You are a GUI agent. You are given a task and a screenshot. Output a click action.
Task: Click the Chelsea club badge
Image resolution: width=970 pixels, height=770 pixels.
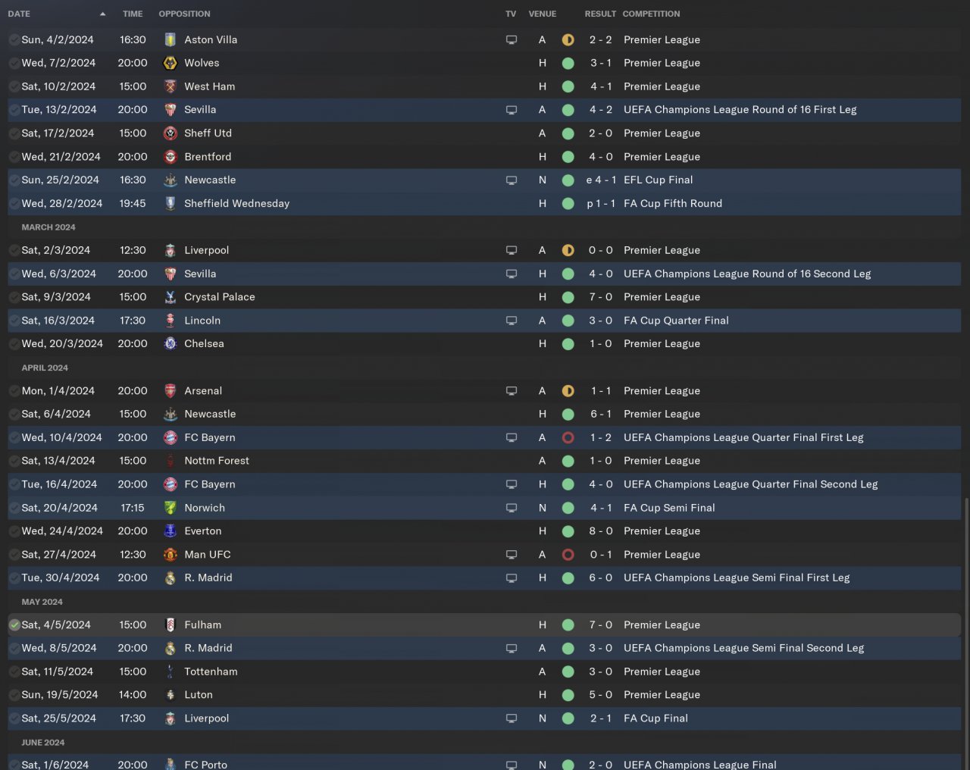click(x=171, y=343)
